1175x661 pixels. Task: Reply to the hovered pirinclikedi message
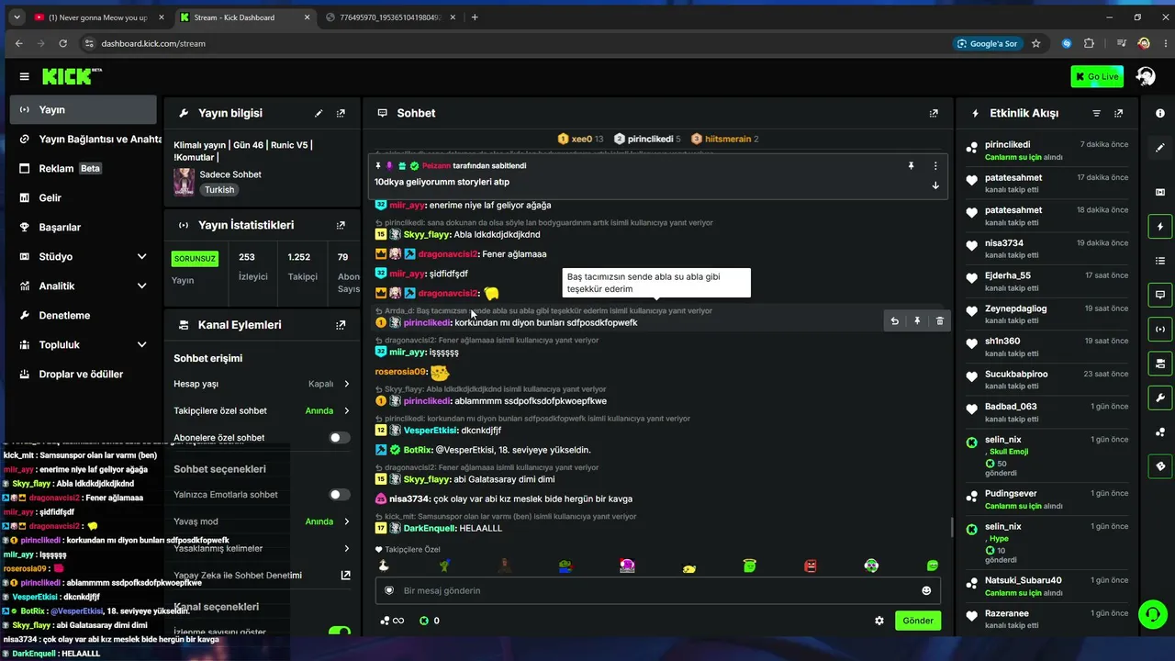point(894,321)
